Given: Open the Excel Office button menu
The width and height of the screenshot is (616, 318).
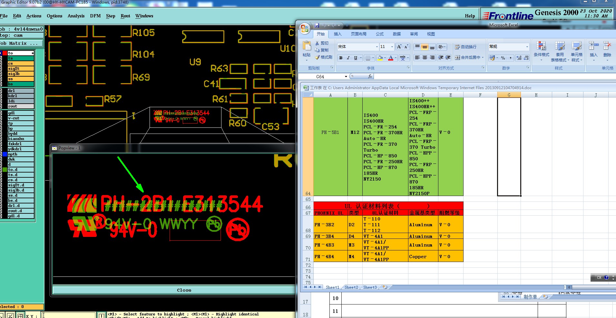Looking at the screenshot, I should (304, 28).
